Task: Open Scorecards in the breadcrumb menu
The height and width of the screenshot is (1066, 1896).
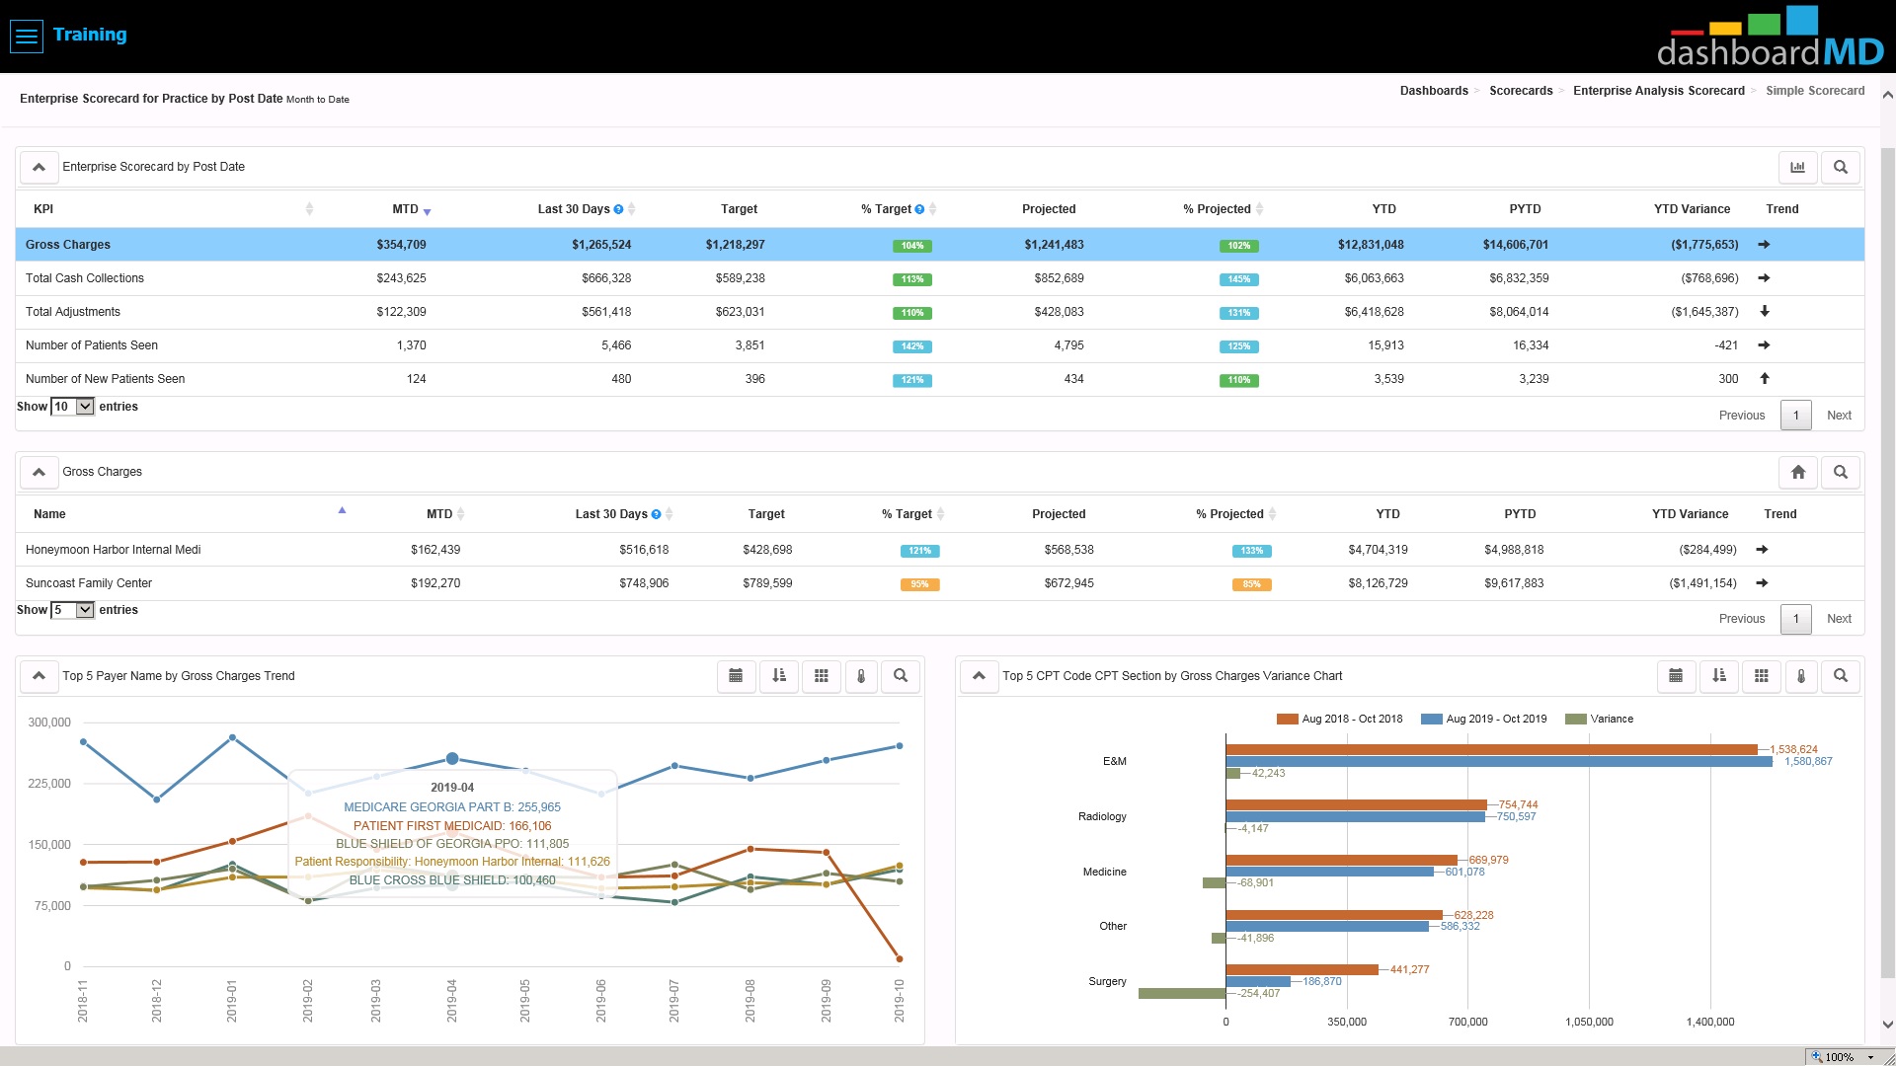Action: pos(1521,91)
